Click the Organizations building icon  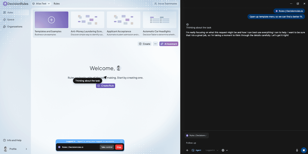pos(4,27)
